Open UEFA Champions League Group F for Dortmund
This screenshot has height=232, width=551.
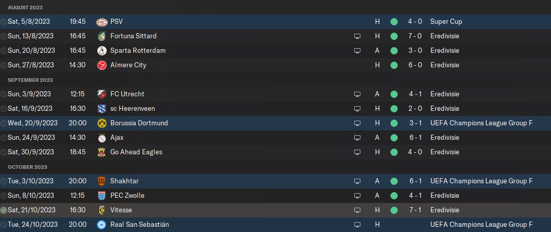(482, 123)
